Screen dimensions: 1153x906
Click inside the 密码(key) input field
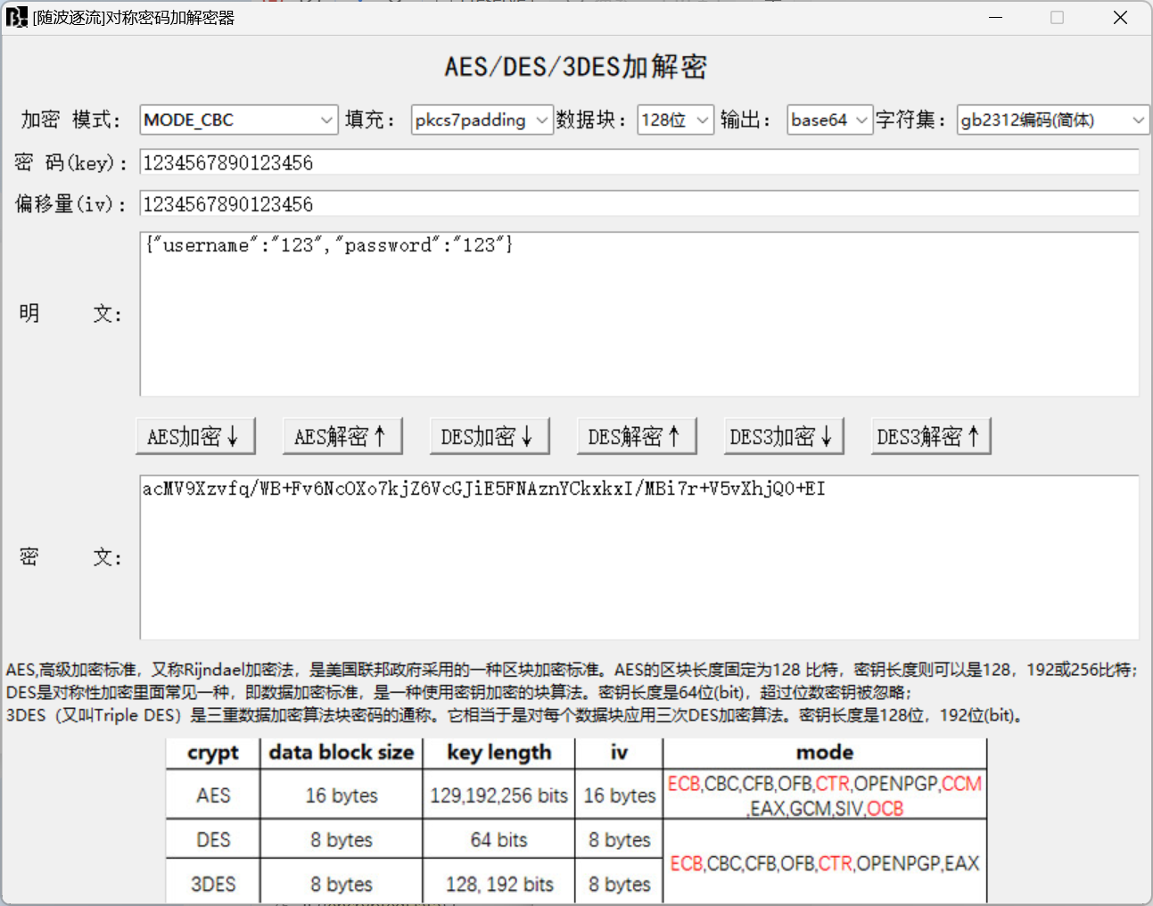[x=624, y=161]
